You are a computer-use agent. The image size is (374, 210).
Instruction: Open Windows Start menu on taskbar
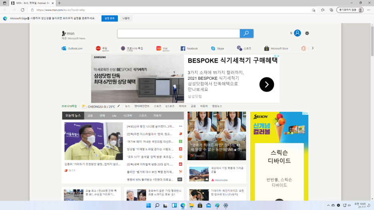148,206
